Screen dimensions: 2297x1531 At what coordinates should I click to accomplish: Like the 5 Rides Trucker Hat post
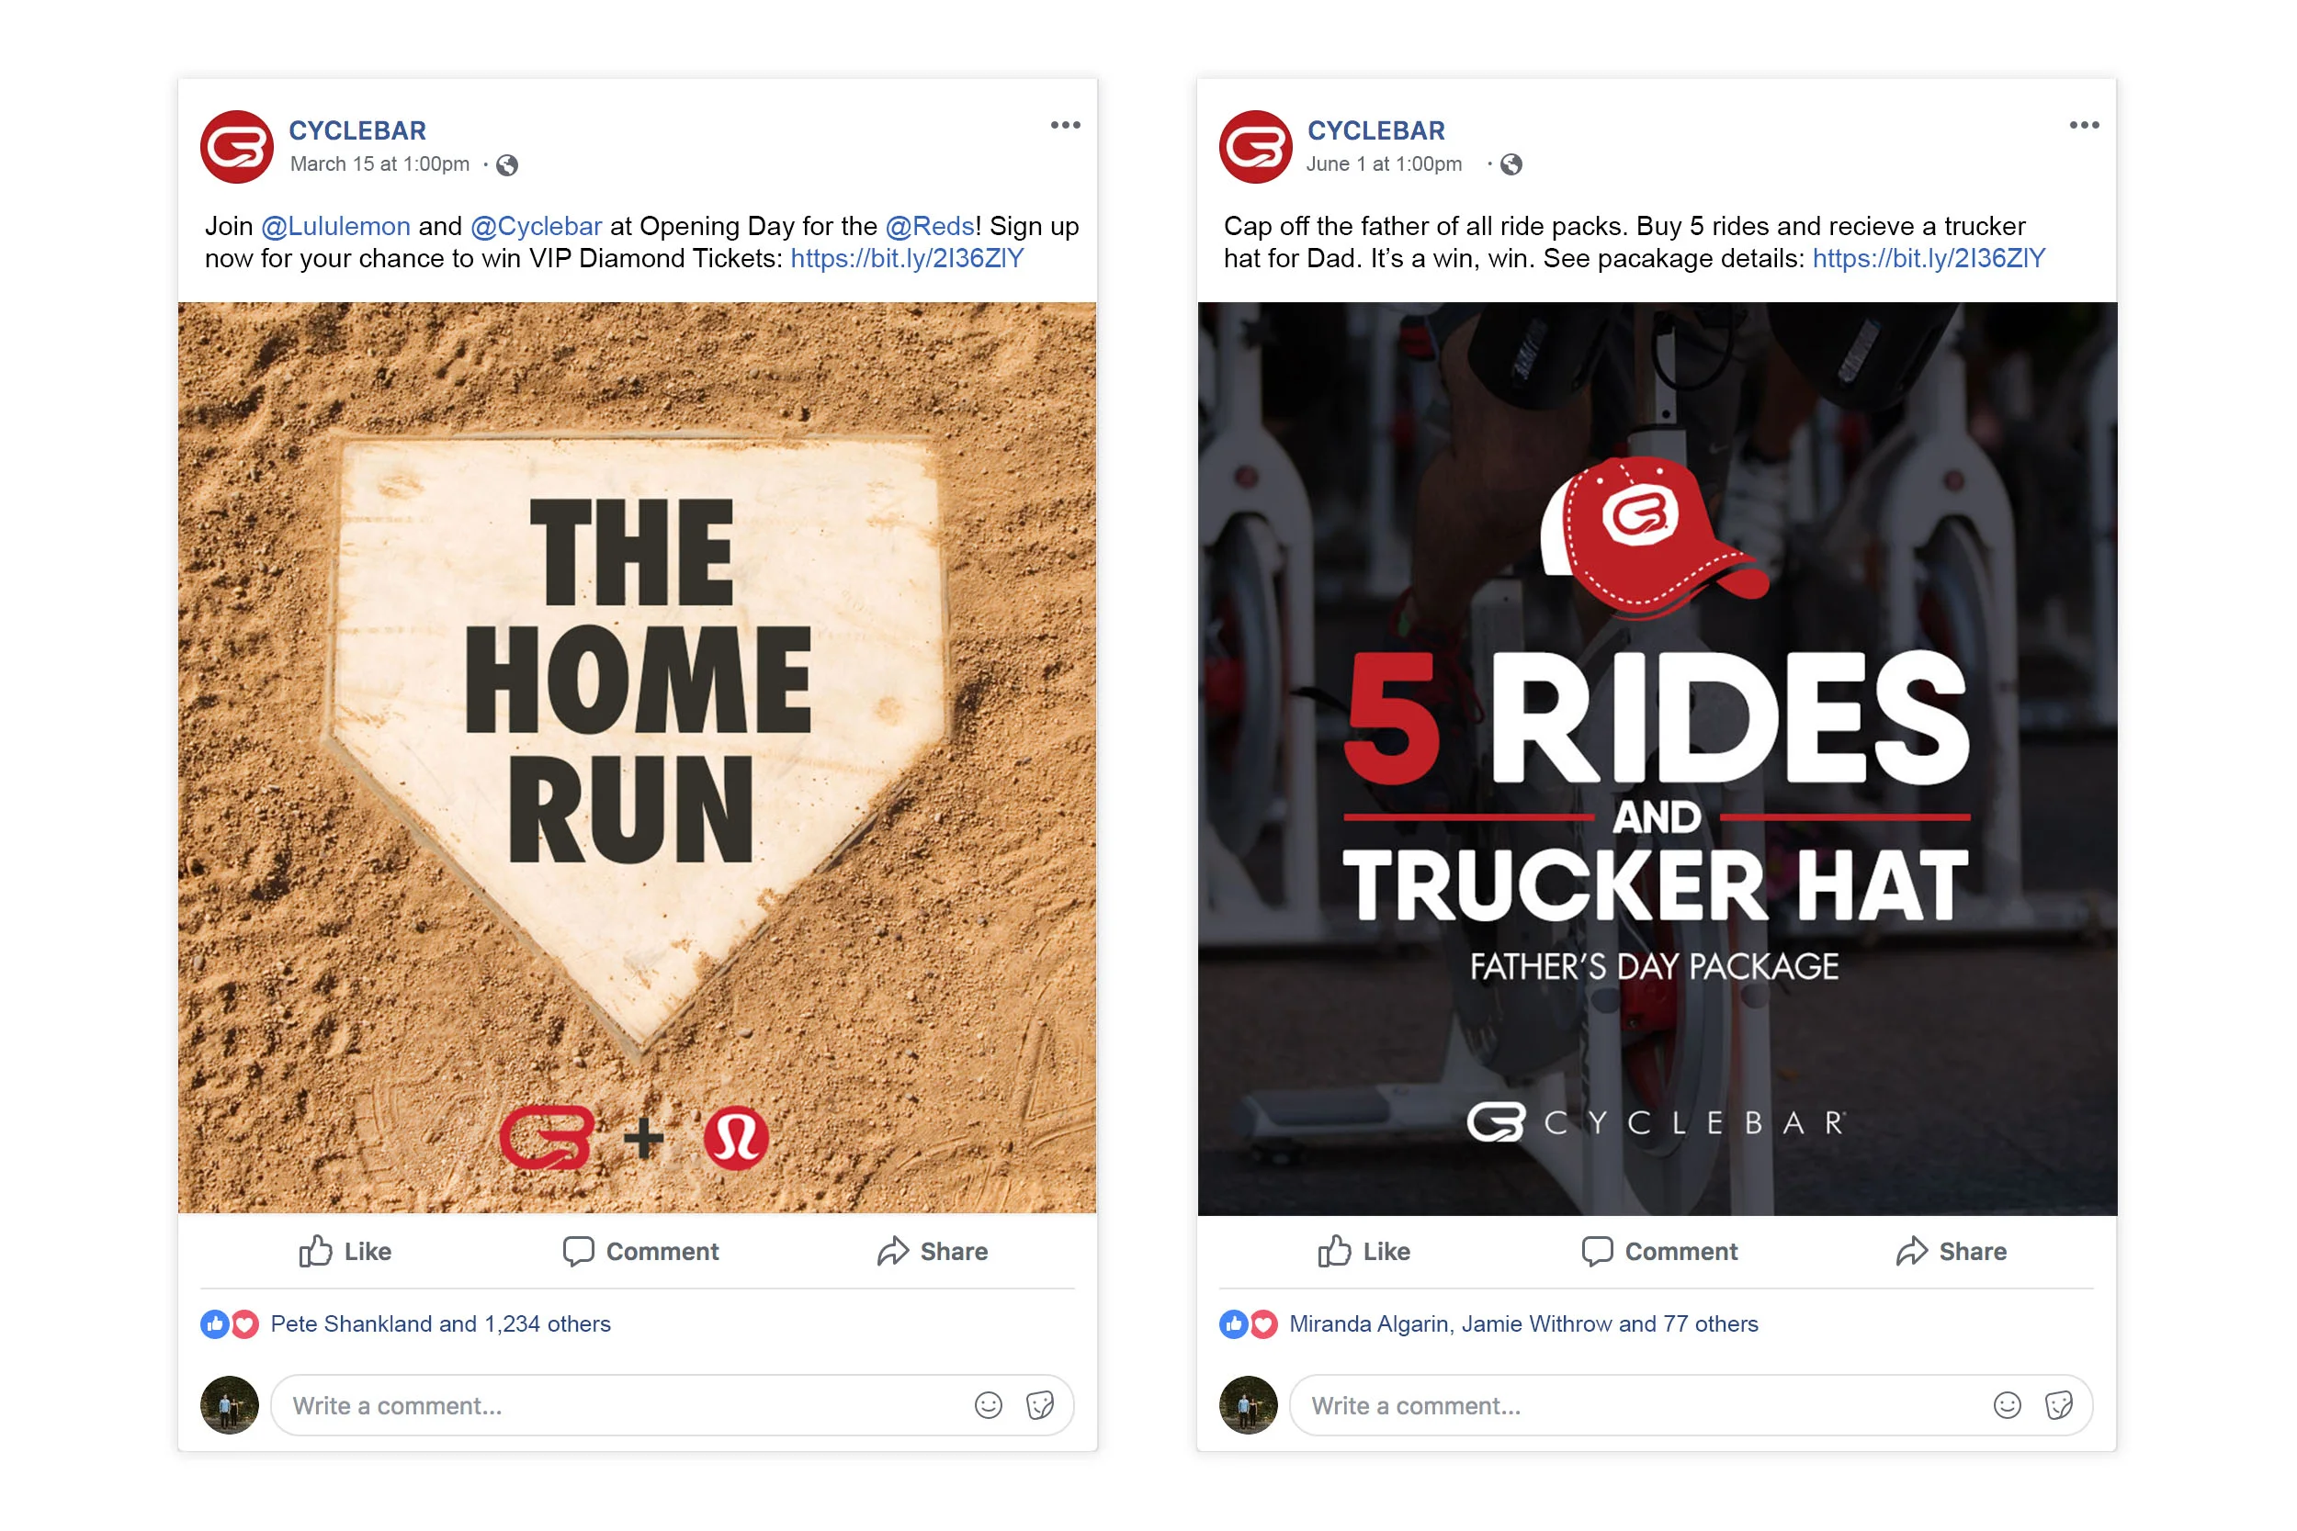tap(1363, 1251)
